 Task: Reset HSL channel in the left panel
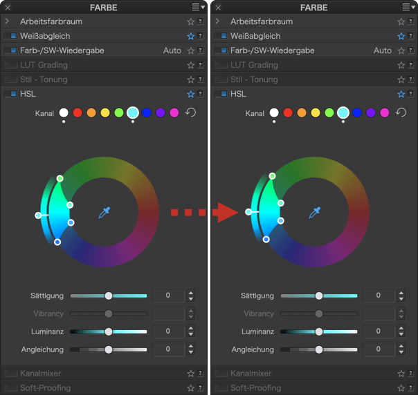190,113
